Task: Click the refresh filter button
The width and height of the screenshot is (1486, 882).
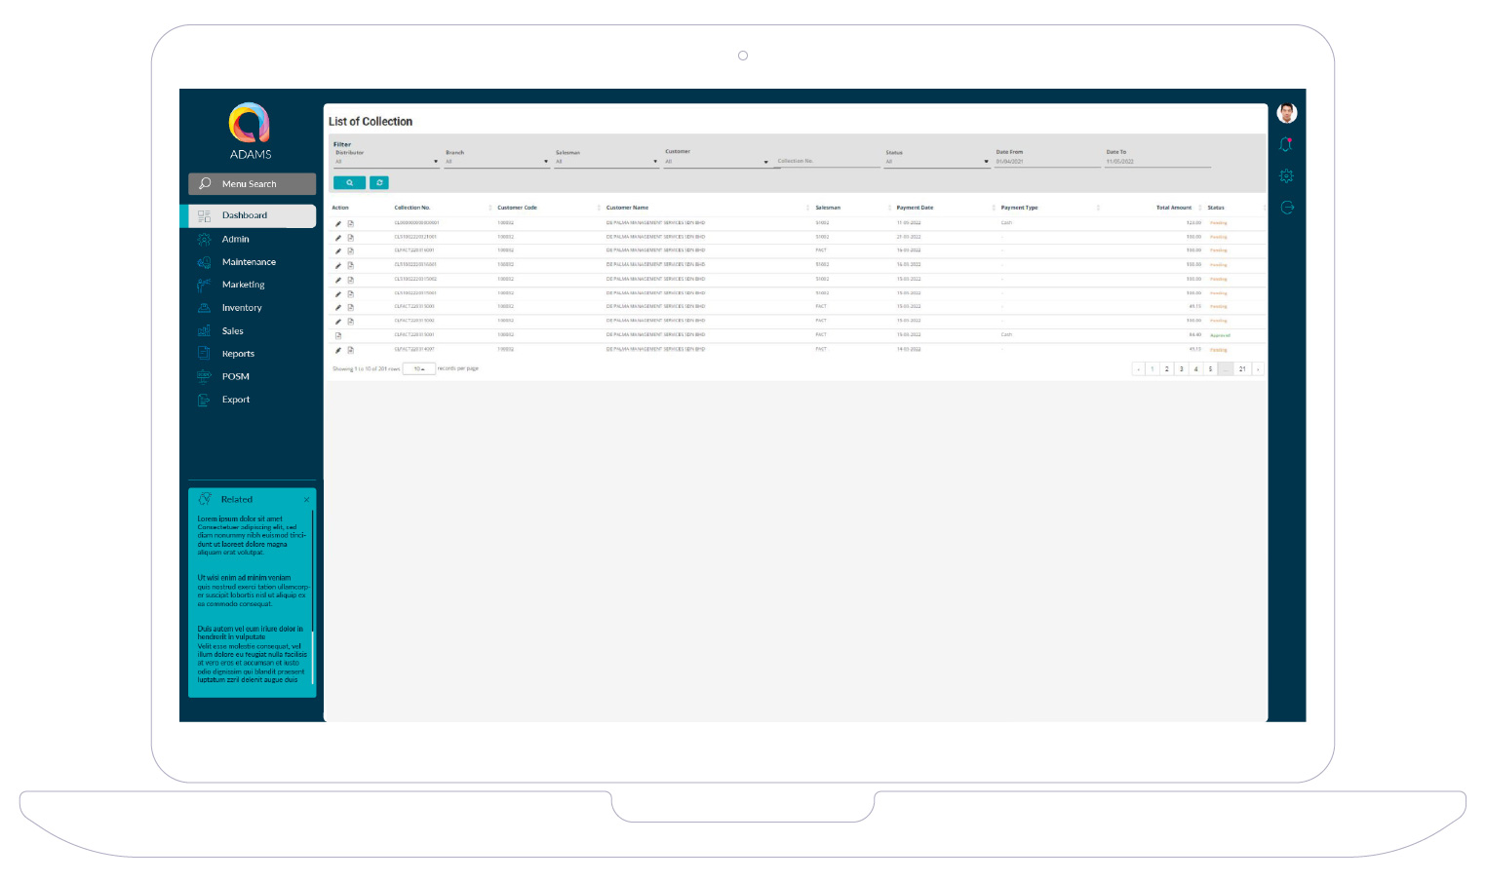Action: (379, 182)
